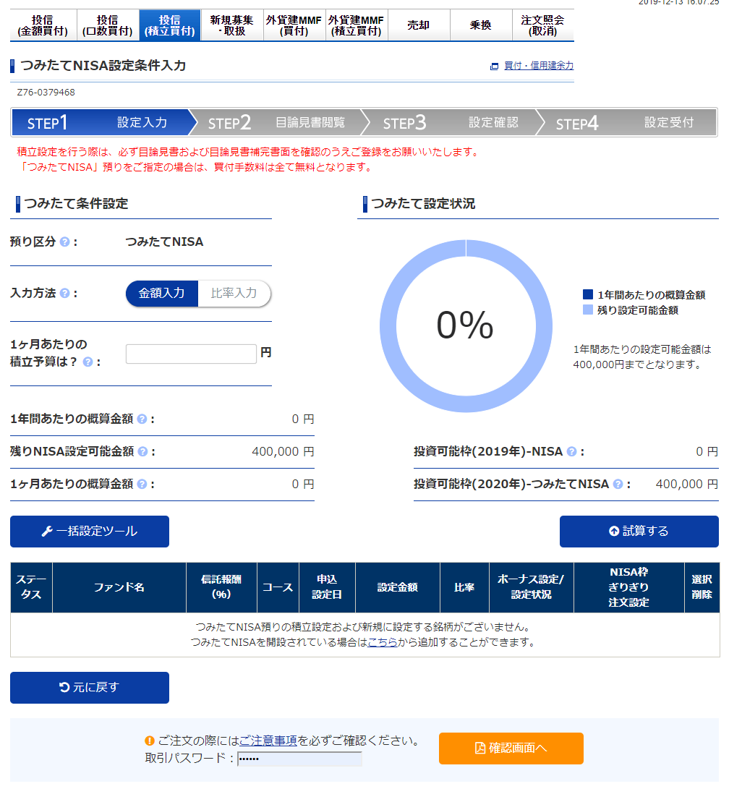Image resolution: width=729 pixels, height=789 pixels.
Task: Click help icon beside 1年間あたりの概算金額 row
Action: 142,419
